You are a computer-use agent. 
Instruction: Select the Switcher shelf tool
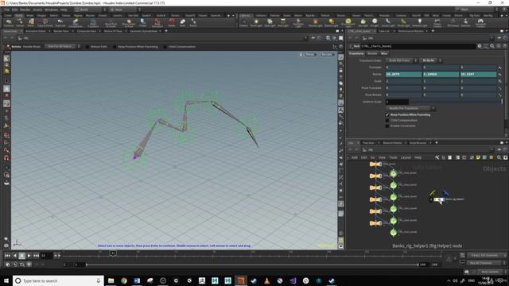point(466,23)
